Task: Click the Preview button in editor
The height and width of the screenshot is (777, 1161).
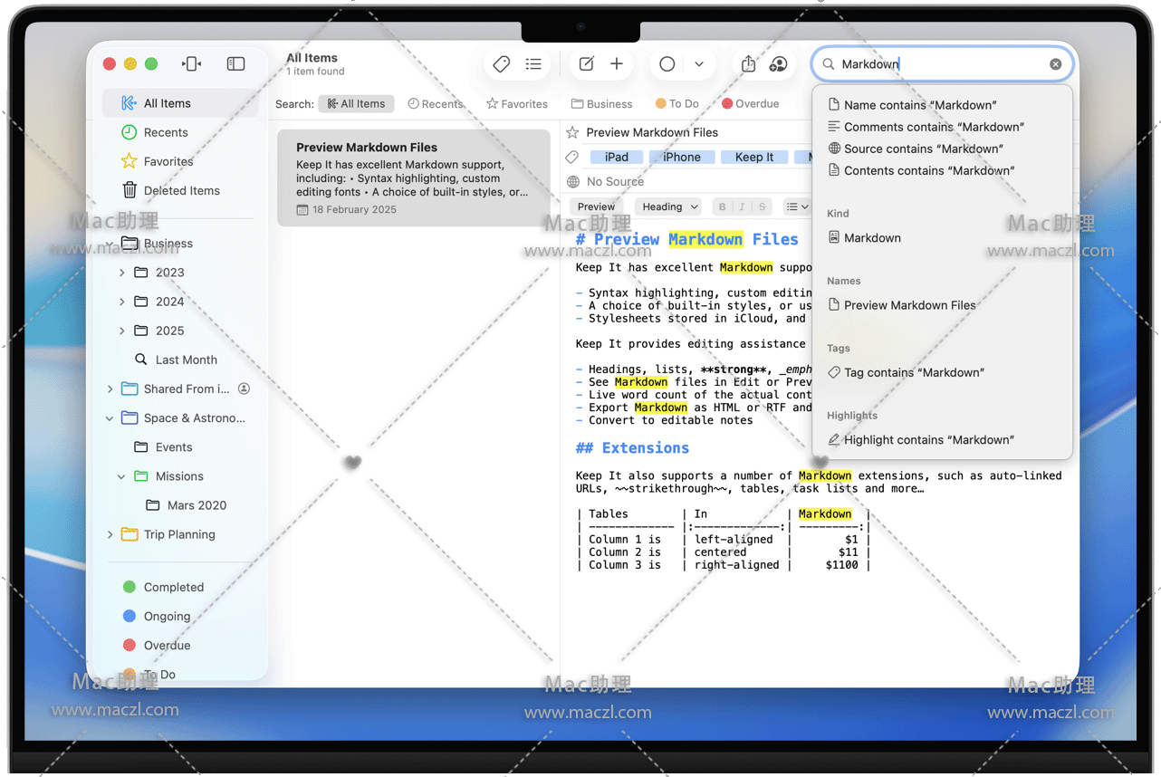Action: click(596, 207)
